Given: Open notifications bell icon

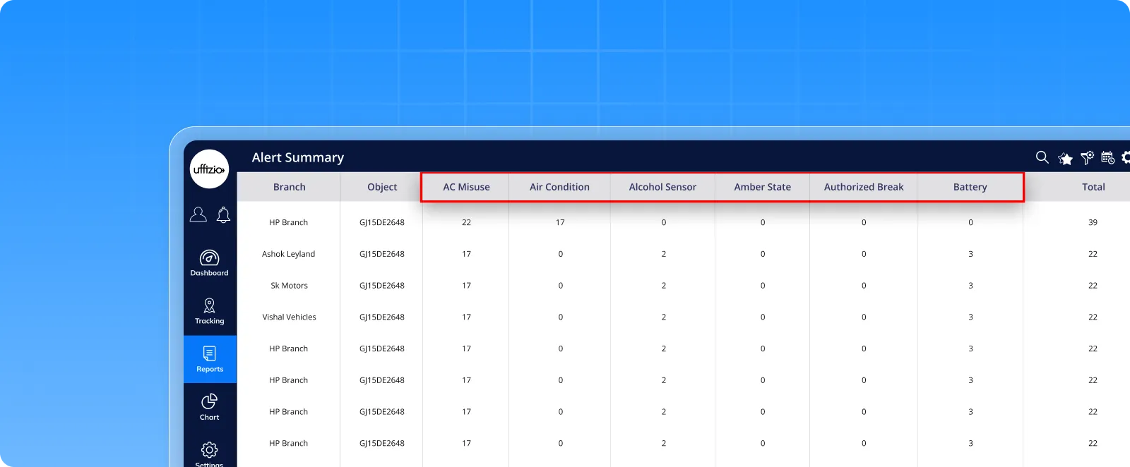Looking at the screenshot, I should (223, 215).
